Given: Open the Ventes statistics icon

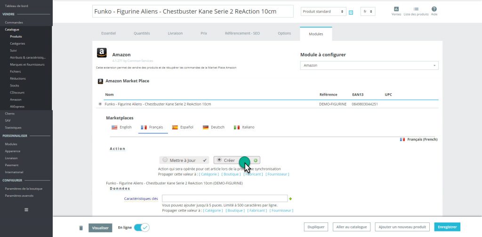Looking at the screenshot, I should [x=396, y=9].
